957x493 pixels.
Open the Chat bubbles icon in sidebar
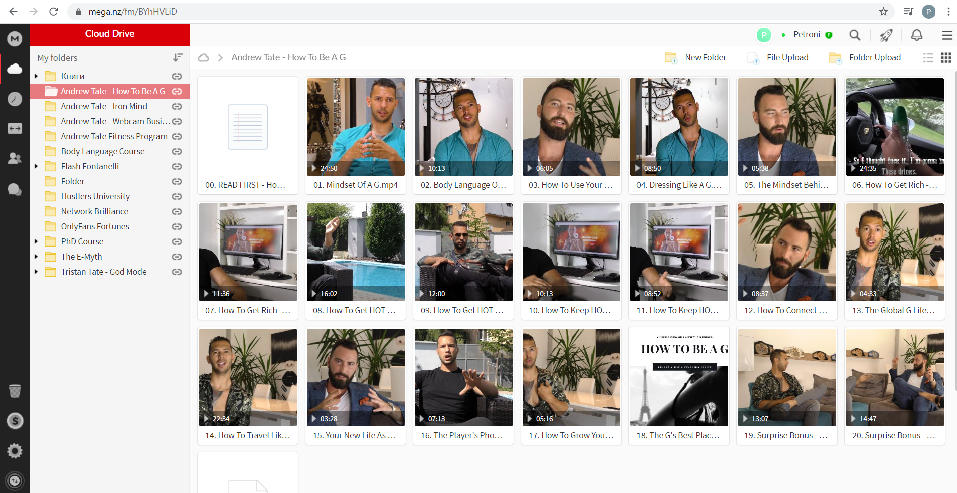15,189
